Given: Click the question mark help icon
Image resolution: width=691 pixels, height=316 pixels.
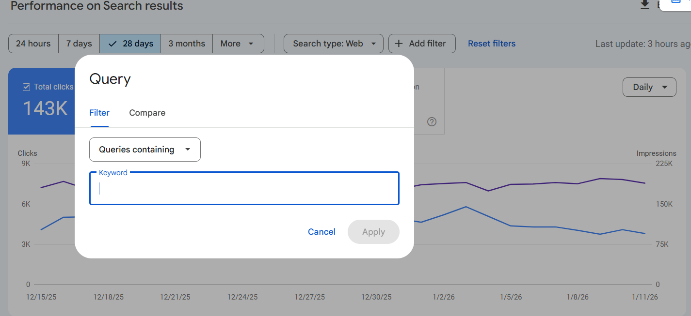Looking at the screenshot, I should [432, 122].
